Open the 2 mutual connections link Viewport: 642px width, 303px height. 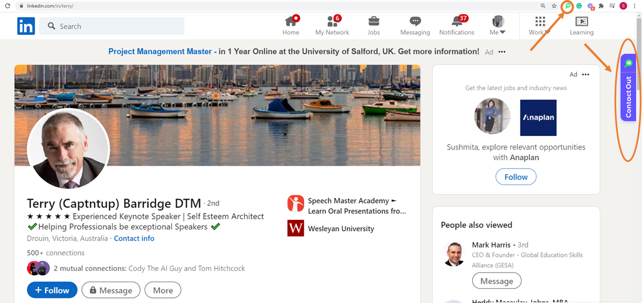149,269
